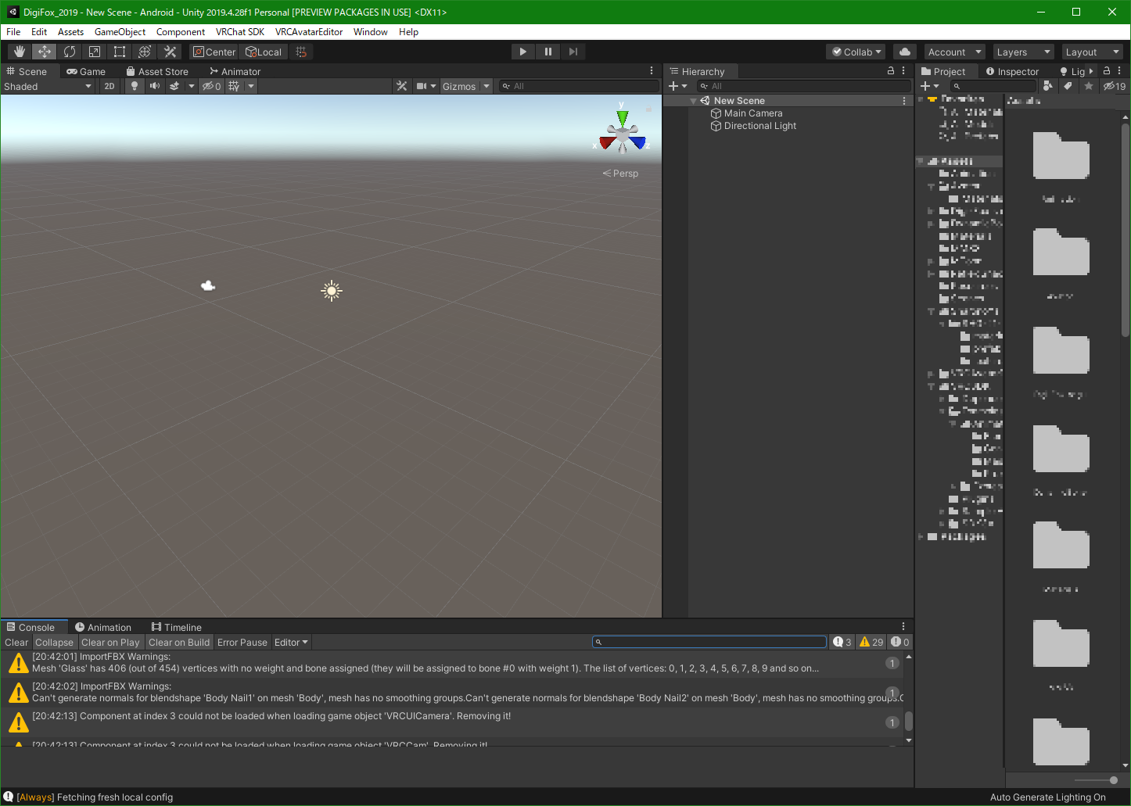
Task: Open the VRChat SDK menu
Action: click(240, 32)
